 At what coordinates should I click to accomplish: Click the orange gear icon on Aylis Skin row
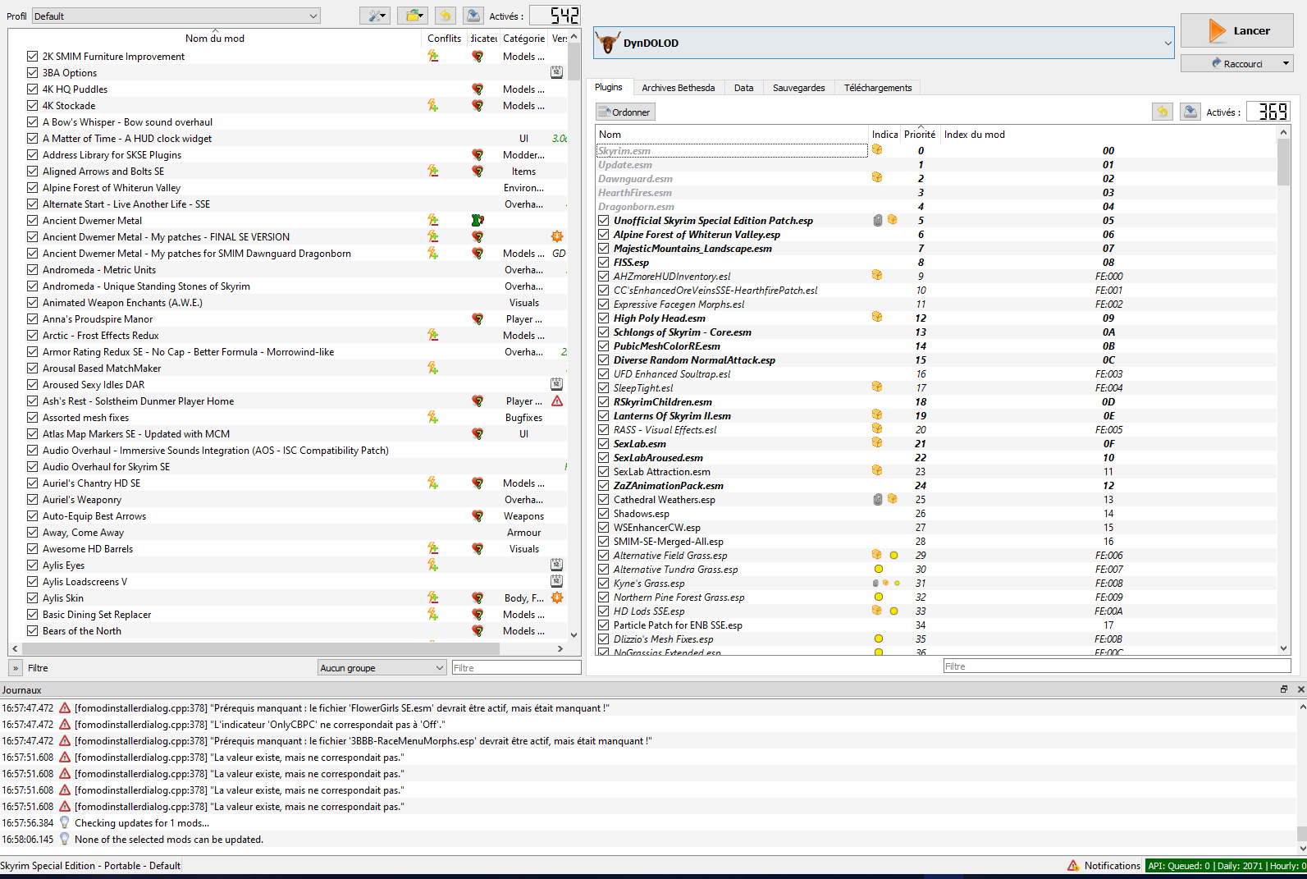557,598
